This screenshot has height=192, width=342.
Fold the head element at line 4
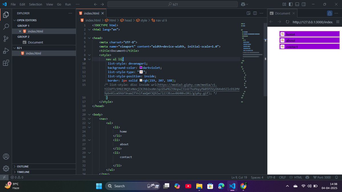(x=89, y=38)
